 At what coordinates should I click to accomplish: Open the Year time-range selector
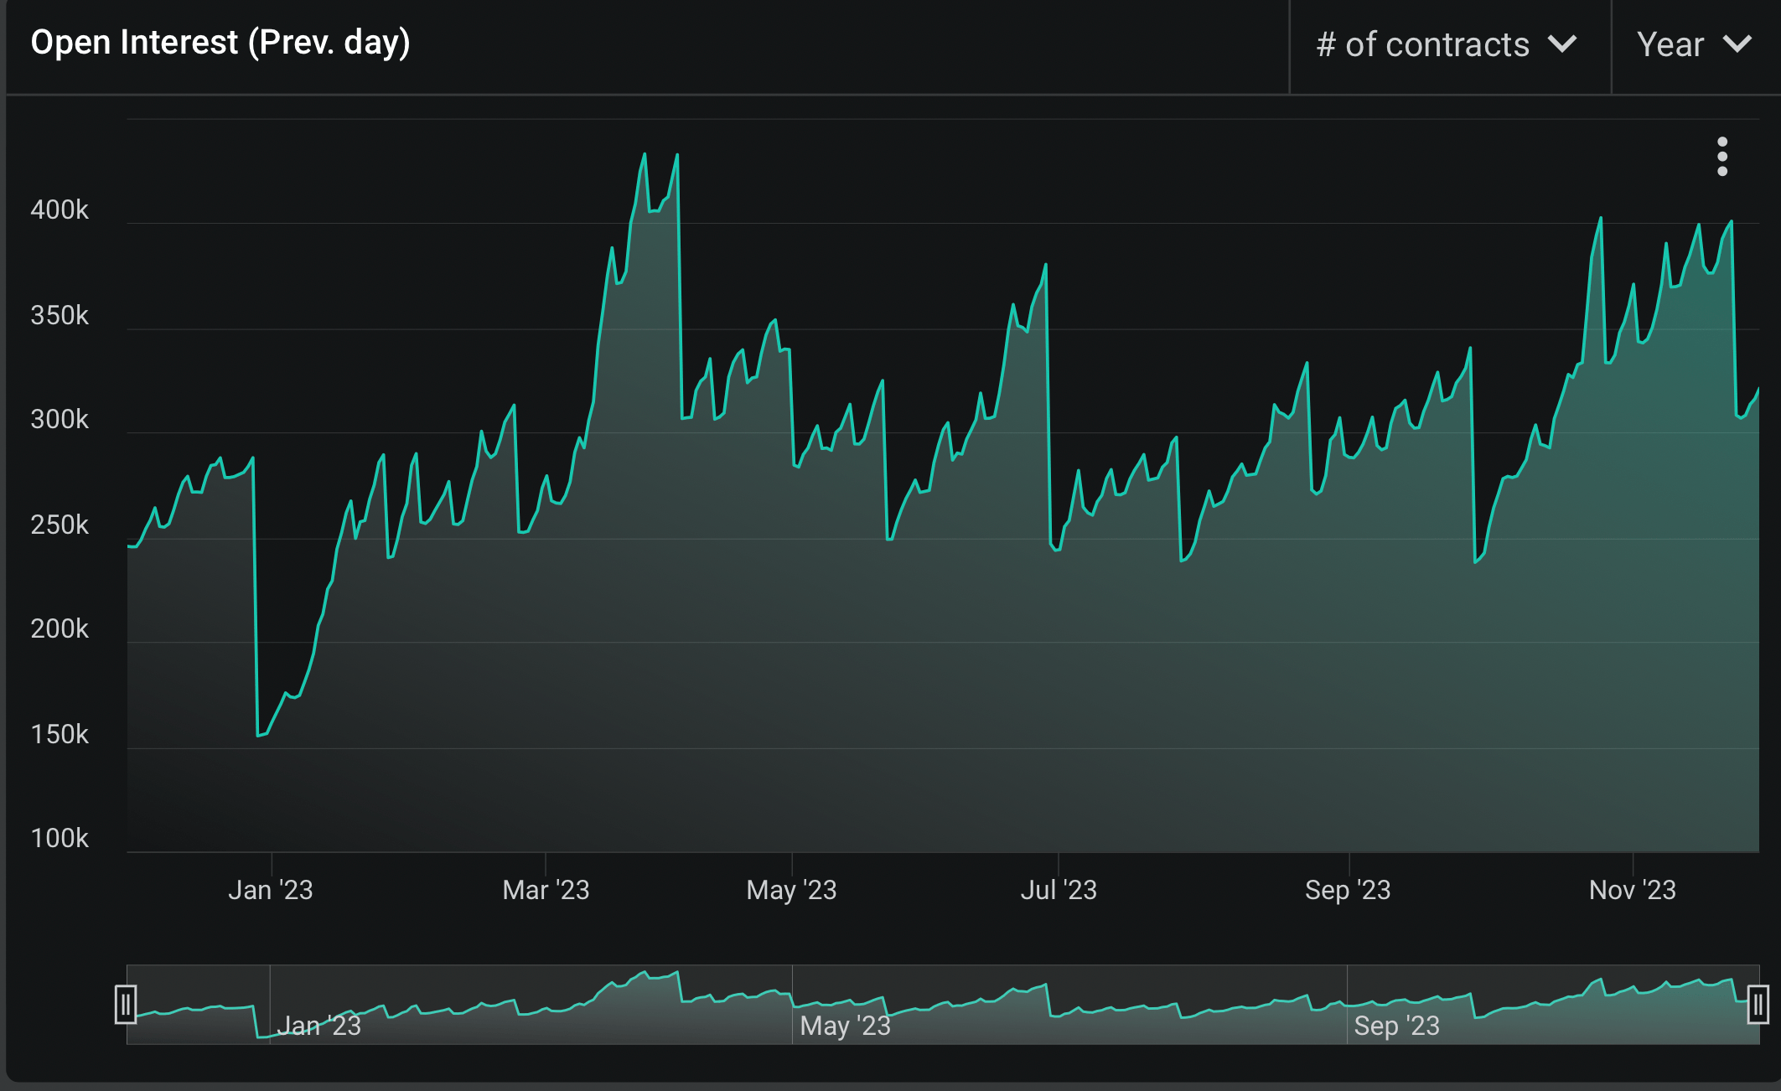(1695, 45)
